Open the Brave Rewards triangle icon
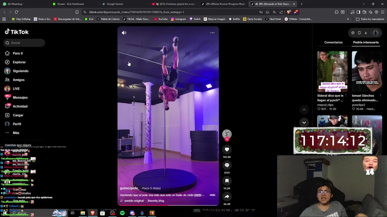Viewport: 387px width, 217px height. click(296, 12)
